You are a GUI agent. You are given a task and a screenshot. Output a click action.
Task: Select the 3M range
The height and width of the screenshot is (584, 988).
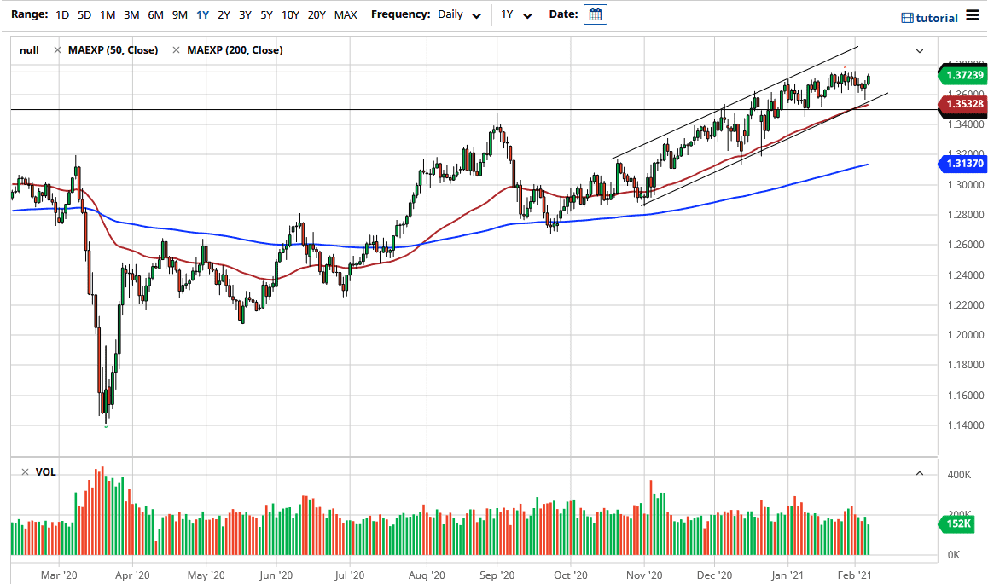coord(131,14)
